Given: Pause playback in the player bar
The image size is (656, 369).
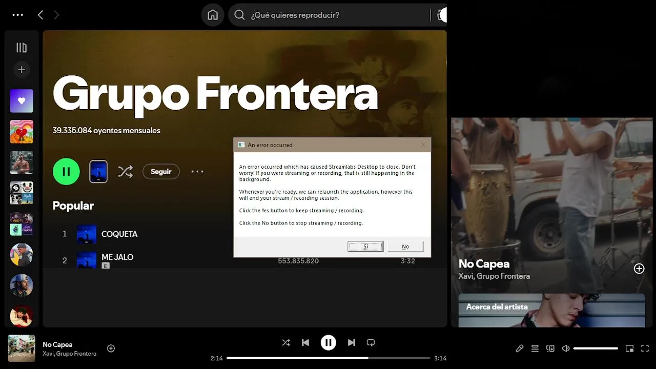Looking at the screenshot, I should [x=329, y=342].
